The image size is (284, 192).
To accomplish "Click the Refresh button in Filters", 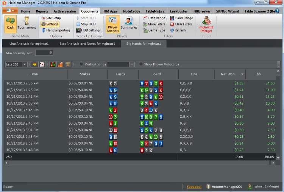I will tap(178, 30).
